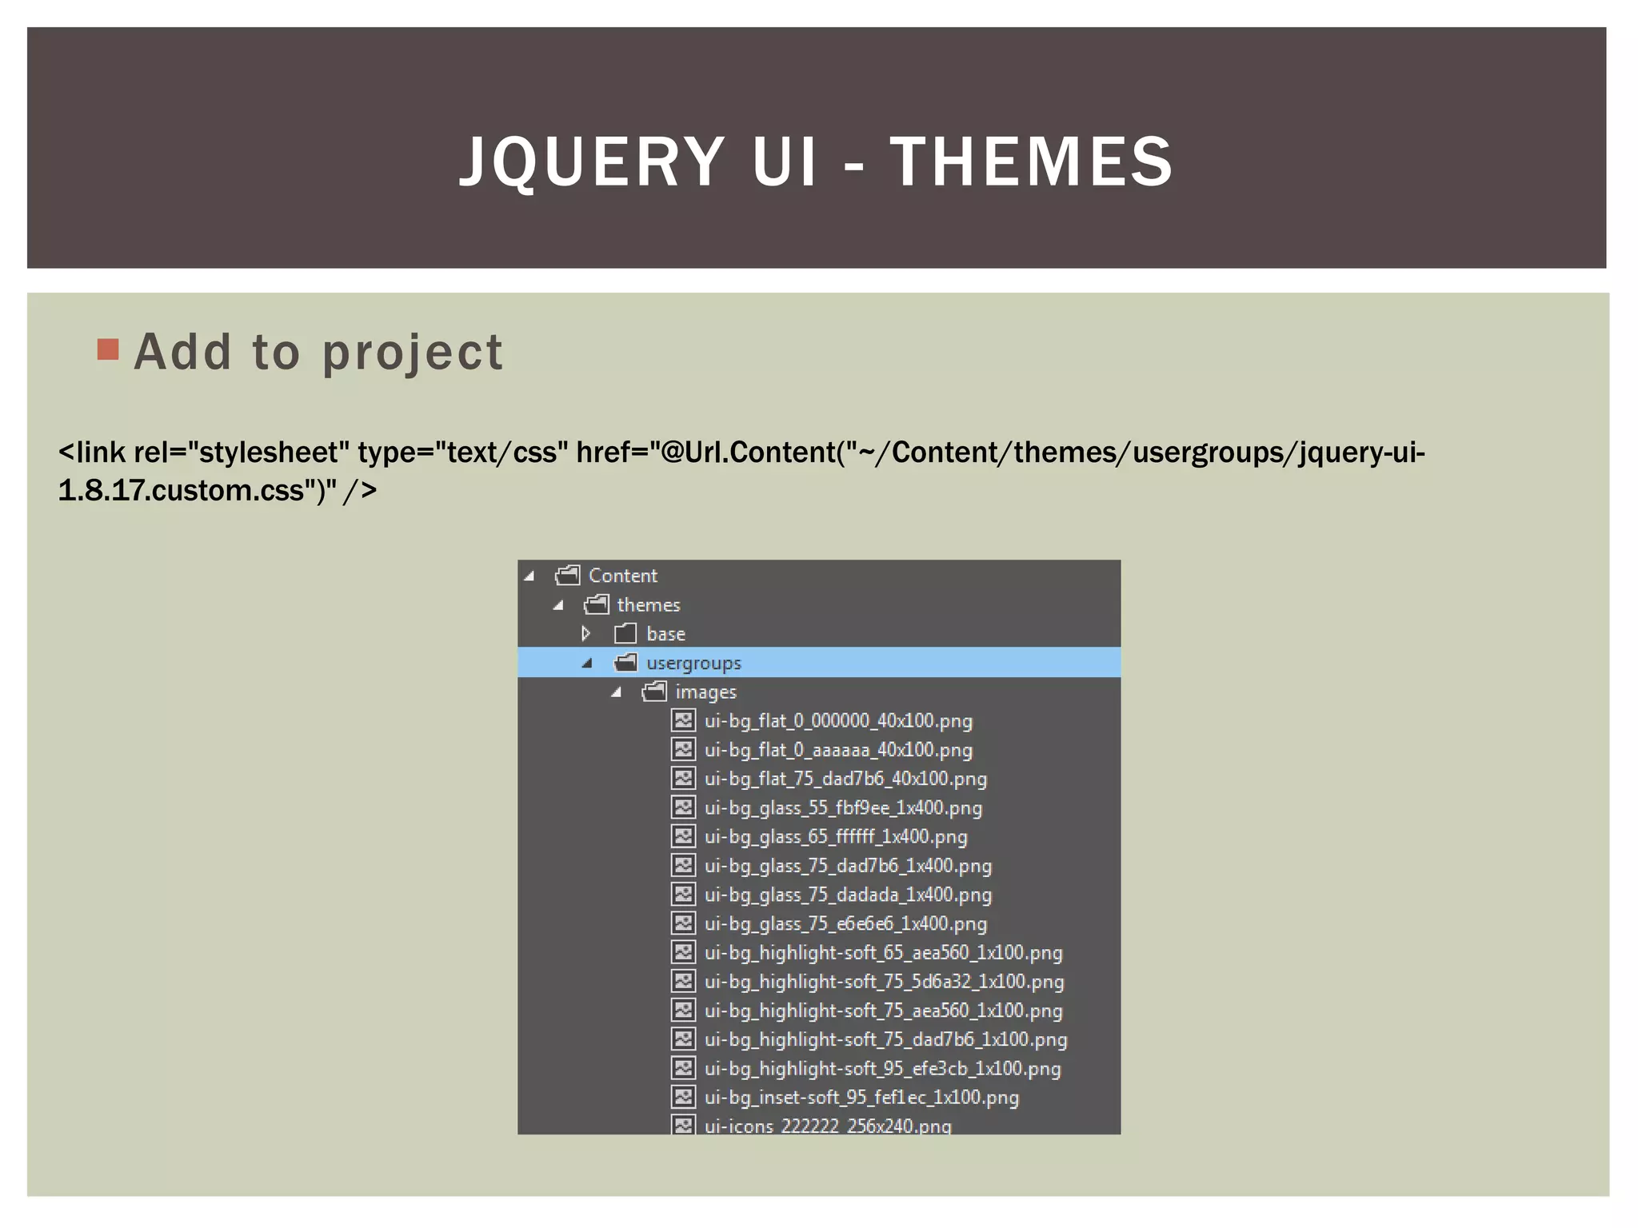Click the base folder icon
This screenshot has width=1638, height=1228.
[625, 634]
